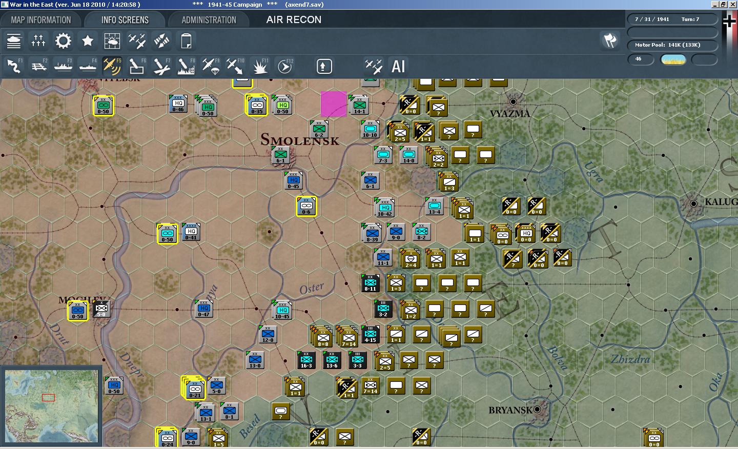Image resolution: width=738 pixels, height=449 pixels.
Task: Select the unit labeled 10-10
Action: pos(370,129)
